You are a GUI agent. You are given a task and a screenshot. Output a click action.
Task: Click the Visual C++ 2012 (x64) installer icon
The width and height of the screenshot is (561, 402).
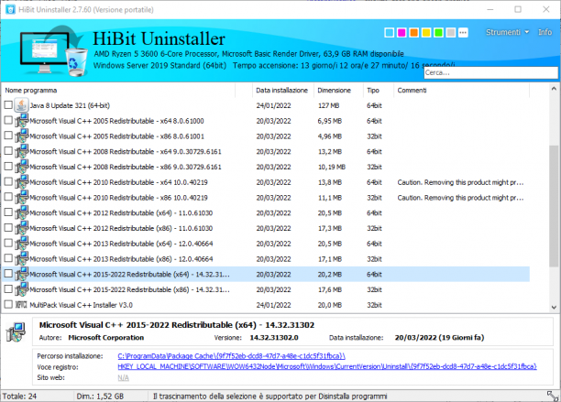click(x=21, y=213)
